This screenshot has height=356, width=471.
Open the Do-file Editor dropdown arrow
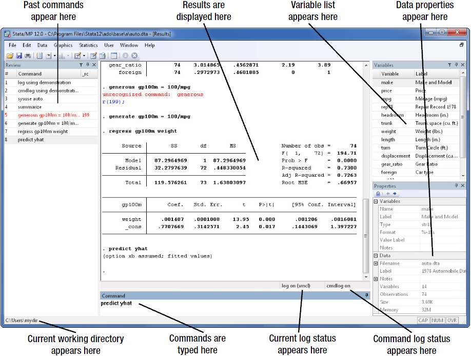coord(84,55)
